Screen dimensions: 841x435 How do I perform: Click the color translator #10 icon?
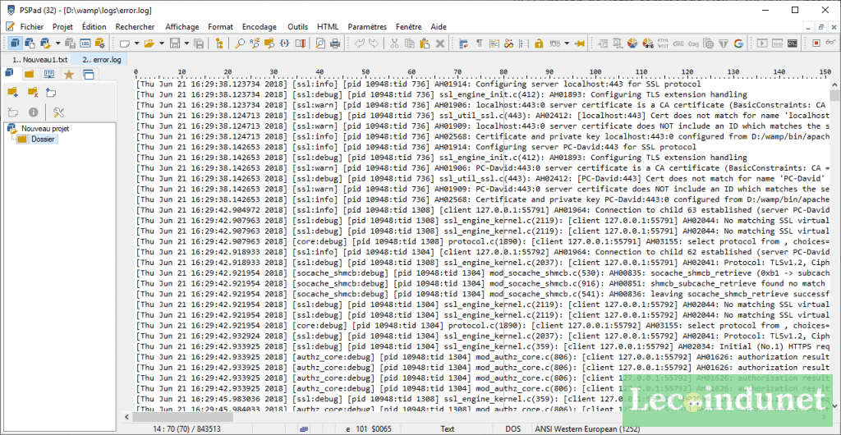coord(647,43)
